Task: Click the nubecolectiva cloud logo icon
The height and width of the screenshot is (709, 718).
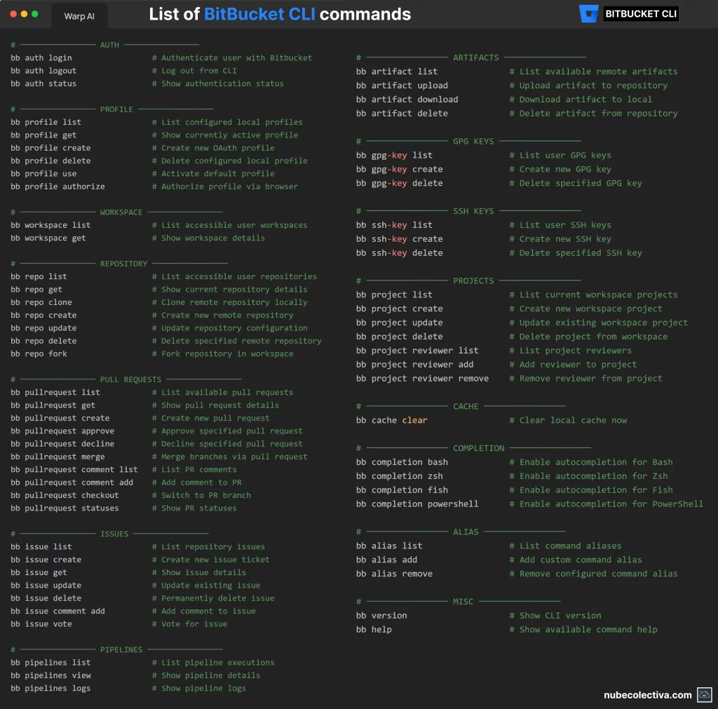Action: click(x=704, y=694)
